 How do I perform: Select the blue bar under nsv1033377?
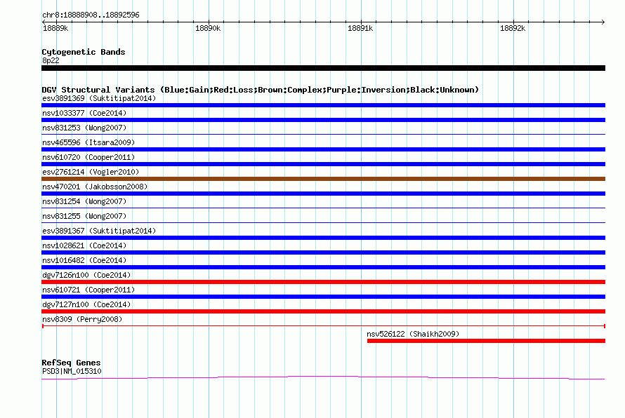323,120
